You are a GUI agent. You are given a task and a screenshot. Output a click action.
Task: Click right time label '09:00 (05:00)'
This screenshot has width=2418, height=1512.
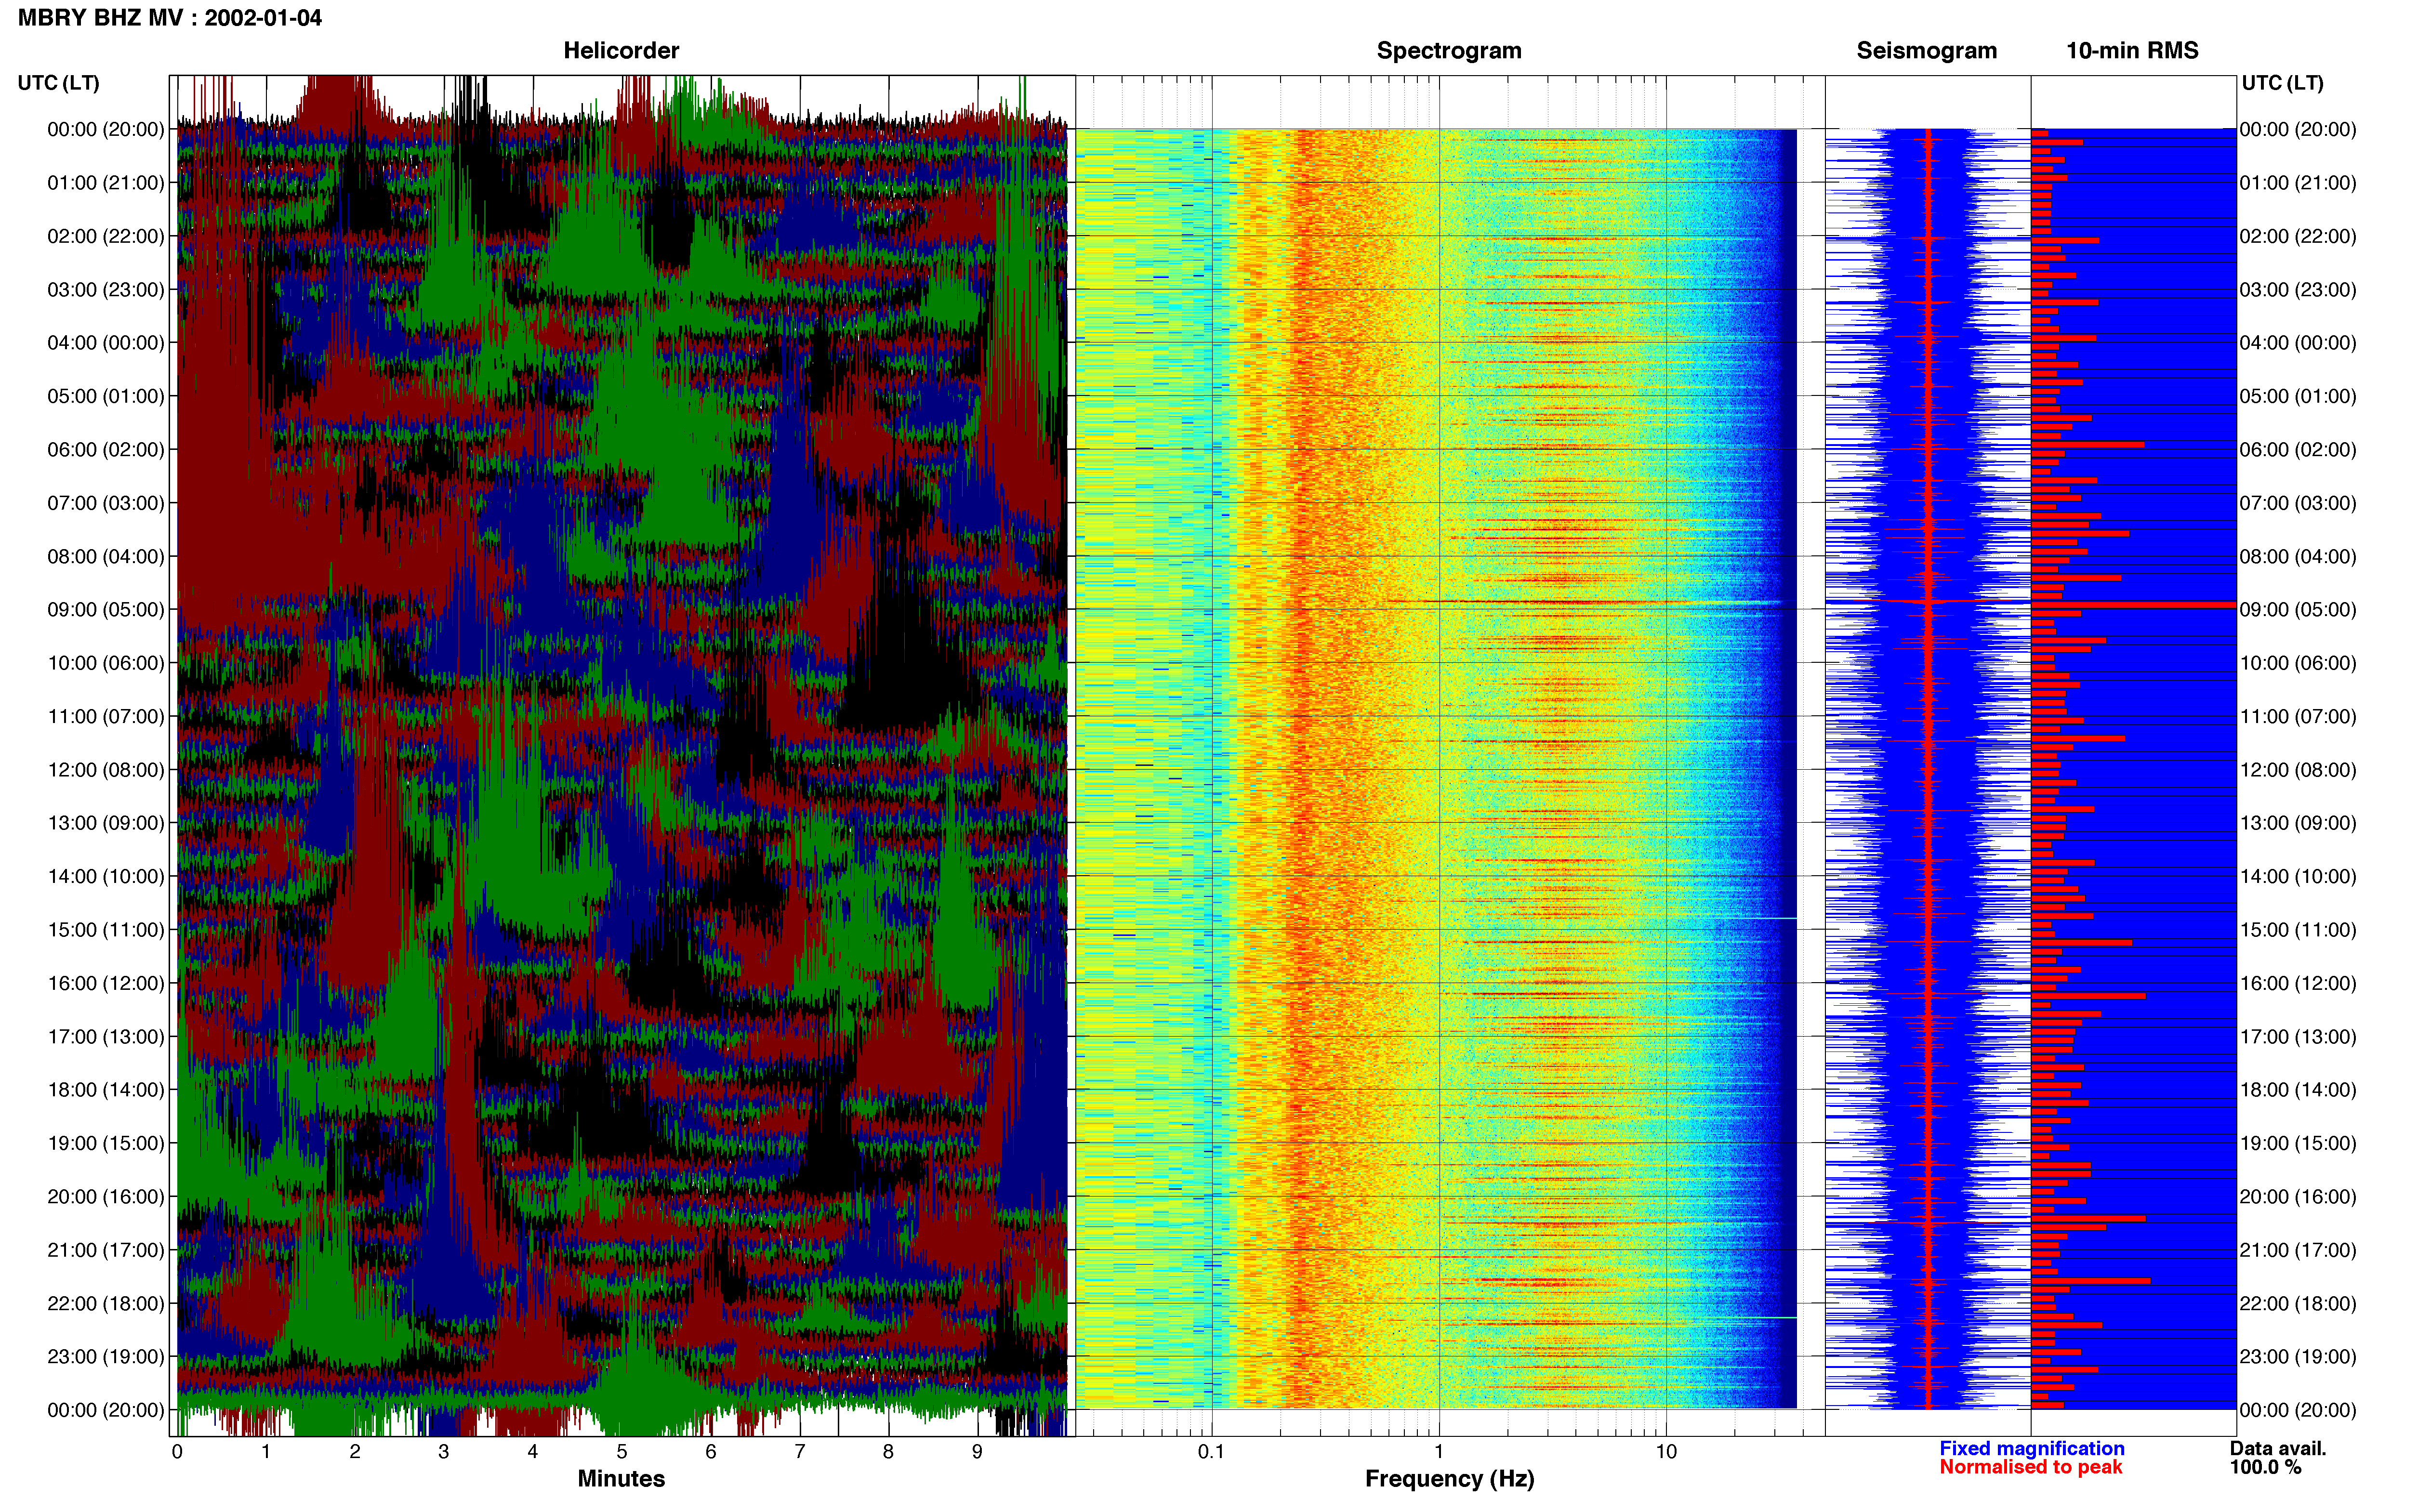(x=2298, y=609)
